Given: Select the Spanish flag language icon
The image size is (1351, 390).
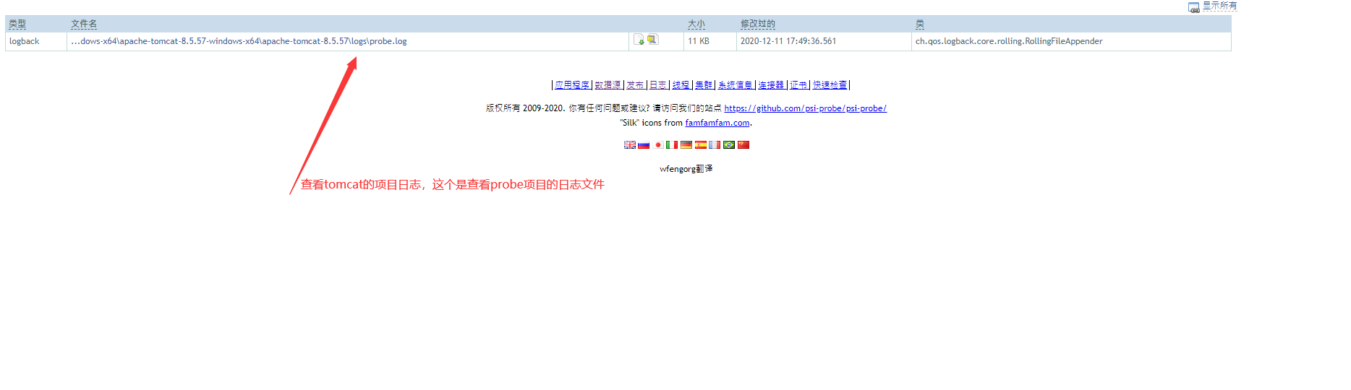Looking at the screenshot, I should point(701,144).
